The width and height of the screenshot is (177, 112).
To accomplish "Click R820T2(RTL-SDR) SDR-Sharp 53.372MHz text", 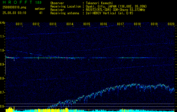I will [x=115, y=10].
